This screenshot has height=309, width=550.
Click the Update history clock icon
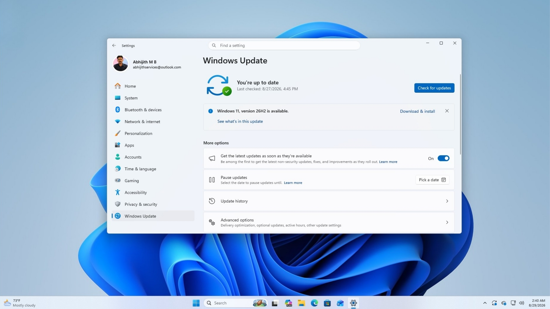(212, 201)
